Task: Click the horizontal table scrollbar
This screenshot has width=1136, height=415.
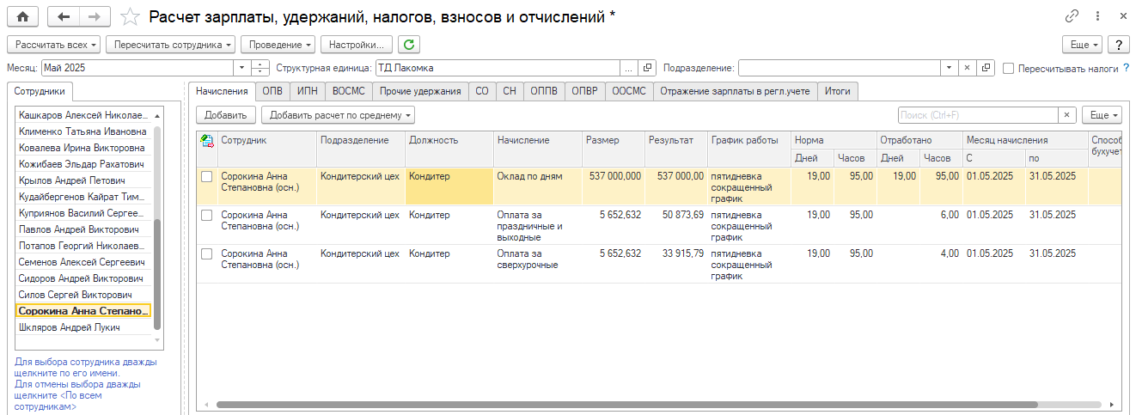Action: click(x=627, y=404)
